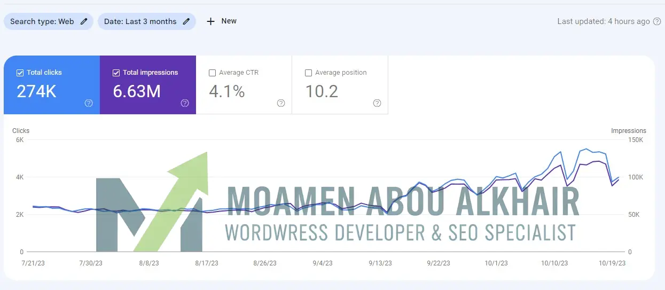
Task: Click the plus icon to add a filter
Action: pos(211,21)
